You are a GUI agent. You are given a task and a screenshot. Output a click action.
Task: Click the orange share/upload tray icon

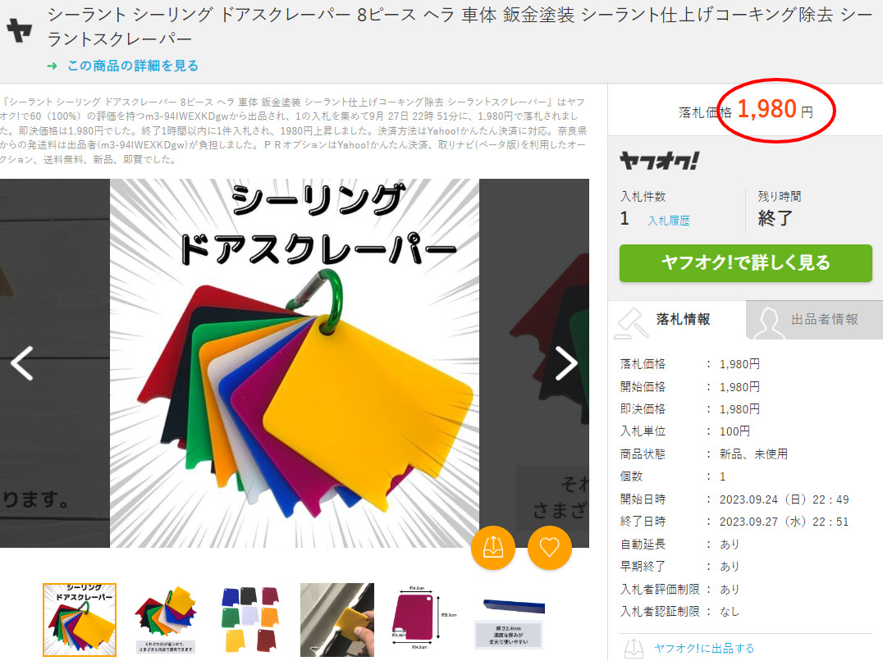coord(492,547)
